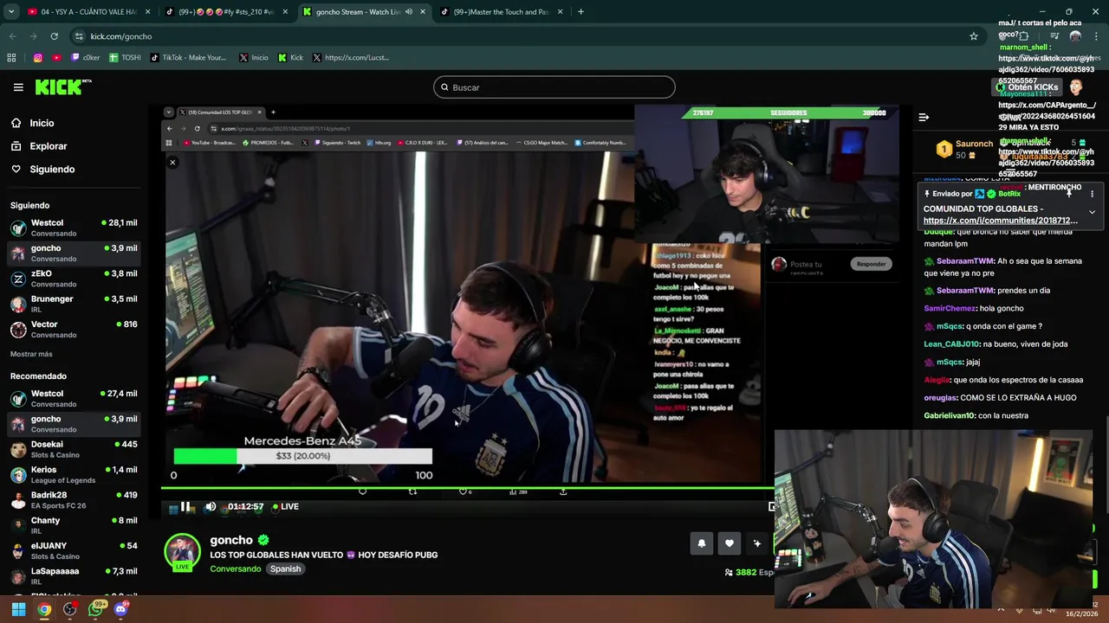Open Chanty recommended channel
The height and width of the screenshot is (623, 1109).
(x=74, y=525)
